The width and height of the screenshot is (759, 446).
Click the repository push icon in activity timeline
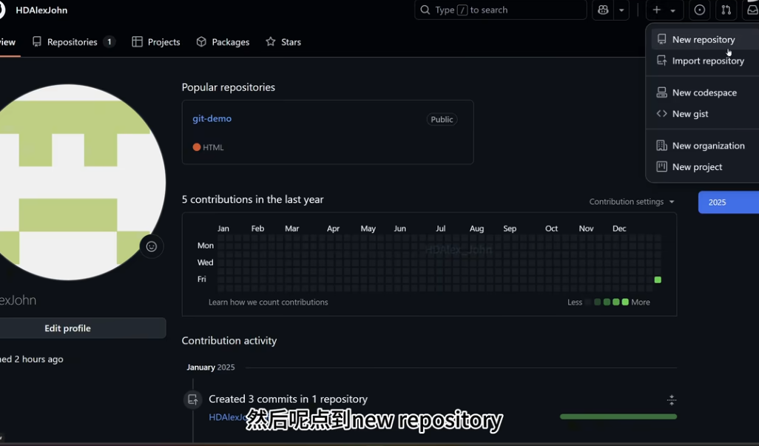coord(192,399)
